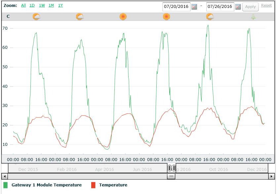Screen dimensions: 277x194
Task: Click the scroll right arrow
Action: (x=271, y=176)
